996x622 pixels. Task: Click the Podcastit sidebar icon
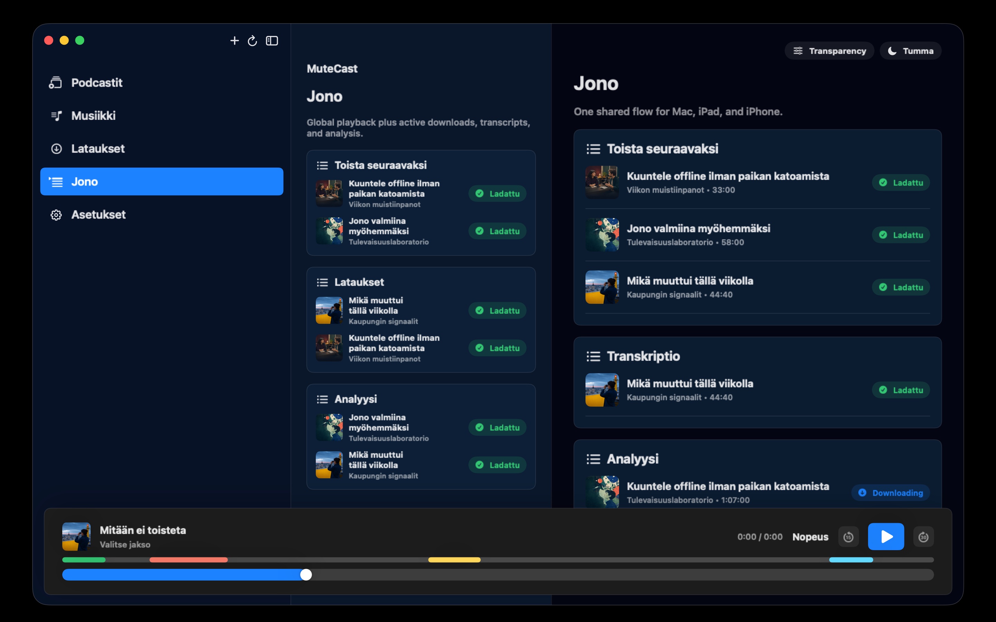point(56,83)
